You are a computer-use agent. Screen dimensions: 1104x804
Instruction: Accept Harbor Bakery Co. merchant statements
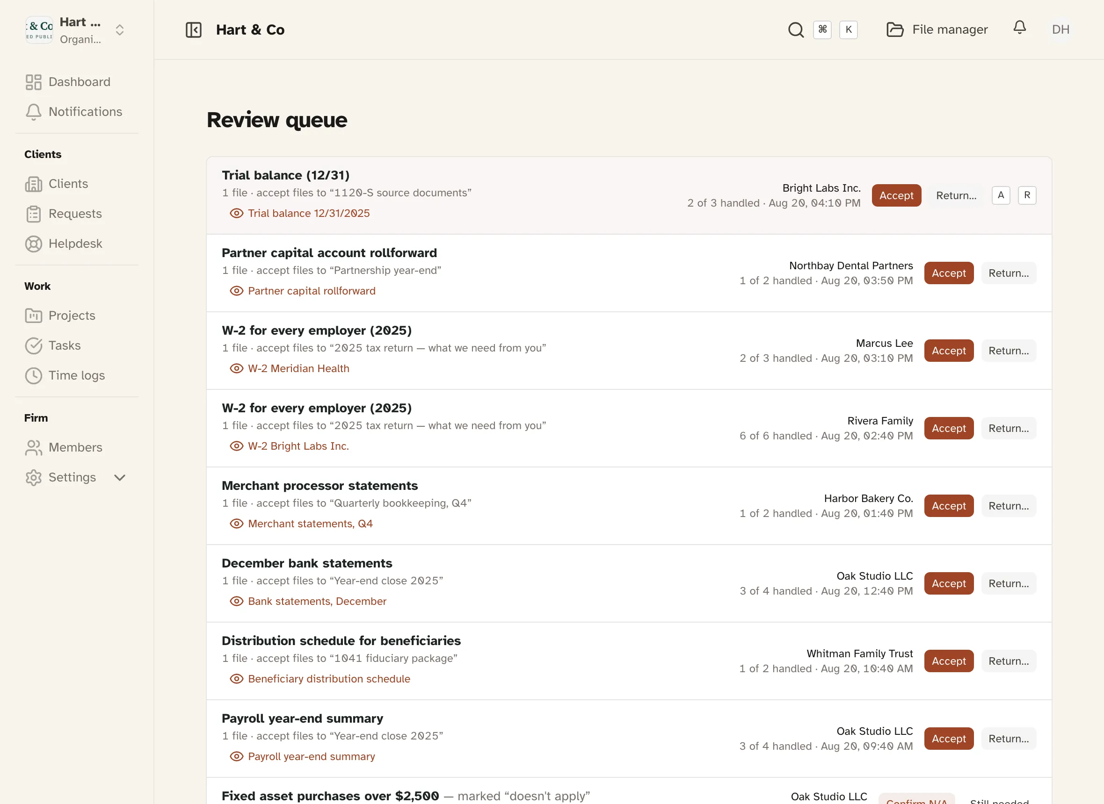click(x=949, y=506)
